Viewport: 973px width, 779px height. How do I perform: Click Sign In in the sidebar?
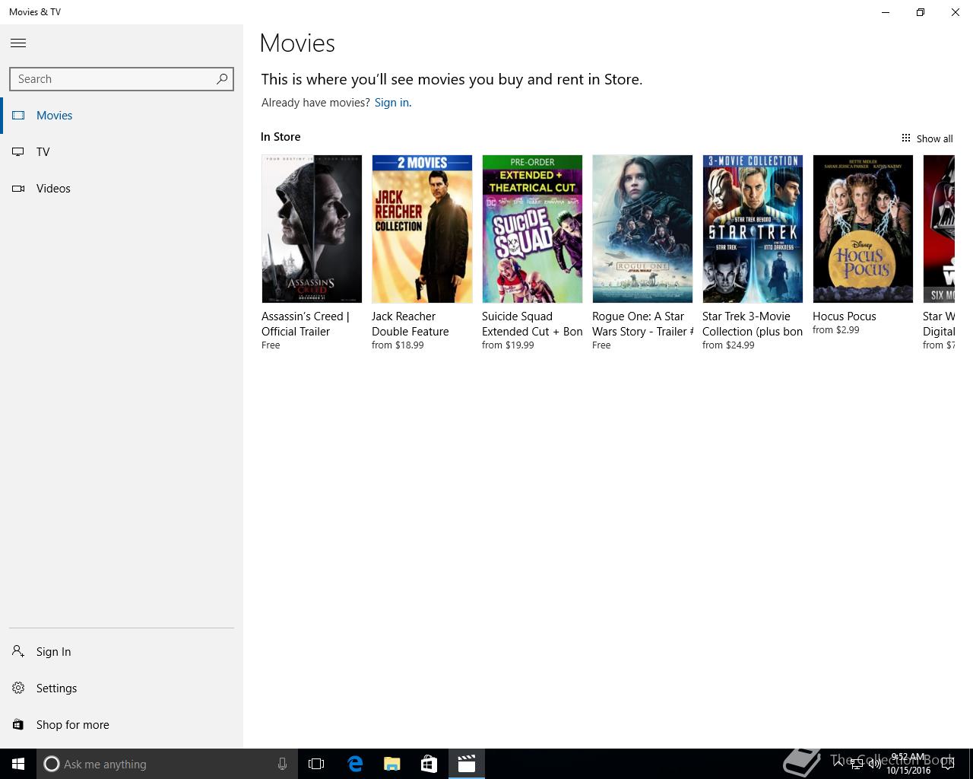point(122,652)
